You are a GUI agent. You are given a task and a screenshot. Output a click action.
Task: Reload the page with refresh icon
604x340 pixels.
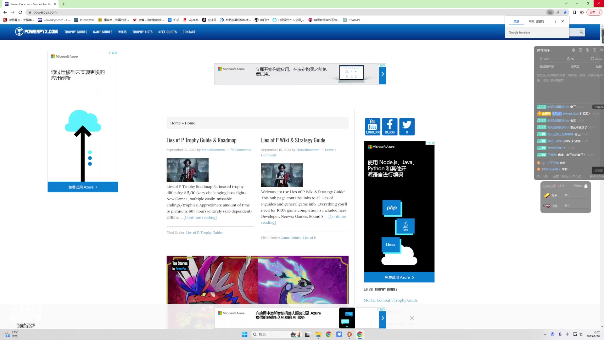(x=20, y=12)
